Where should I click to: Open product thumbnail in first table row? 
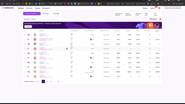click(35, 35)
